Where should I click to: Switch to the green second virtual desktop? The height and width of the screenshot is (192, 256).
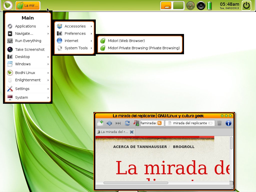click(178, 5)
